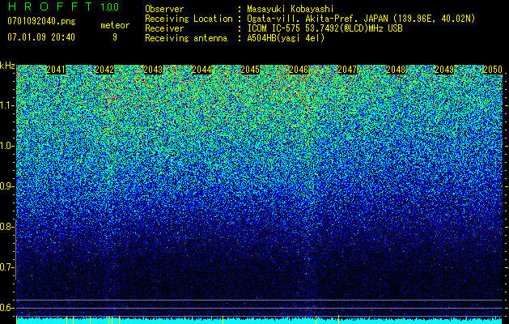Click the meteor count label
Viewport: 509px width, 324px height.
(115, 25)
